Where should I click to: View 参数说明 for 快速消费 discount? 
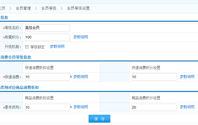pos(81,77)
